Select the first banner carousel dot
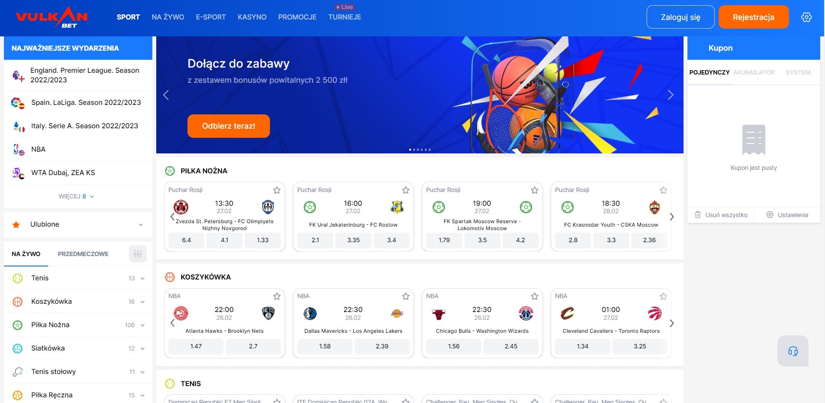 click(x=410, y=149)
